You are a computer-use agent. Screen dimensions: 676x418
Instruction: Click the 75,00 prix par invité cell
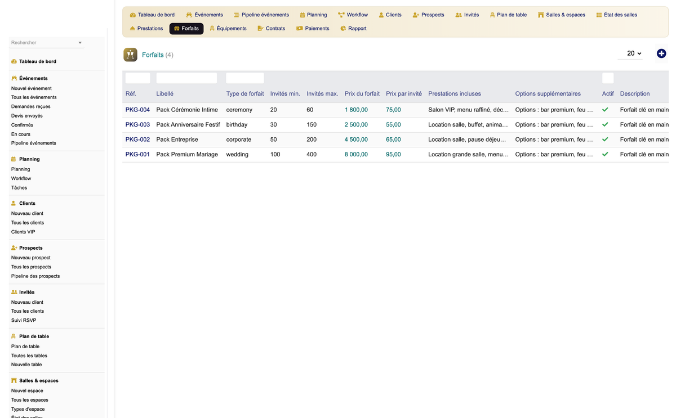coord(394,110)
